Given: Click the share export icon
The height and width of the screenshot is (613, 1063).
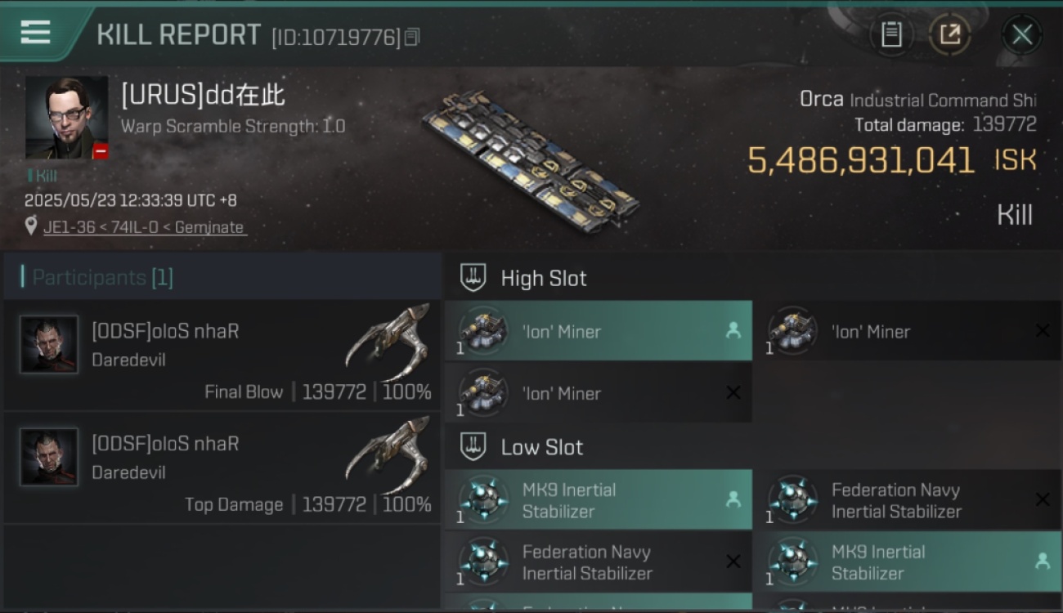Looking at the screenshot, I should click(949, 34).
